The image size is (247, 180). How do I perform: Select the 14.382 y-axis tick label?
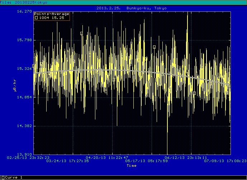click(x=25, y=126)
